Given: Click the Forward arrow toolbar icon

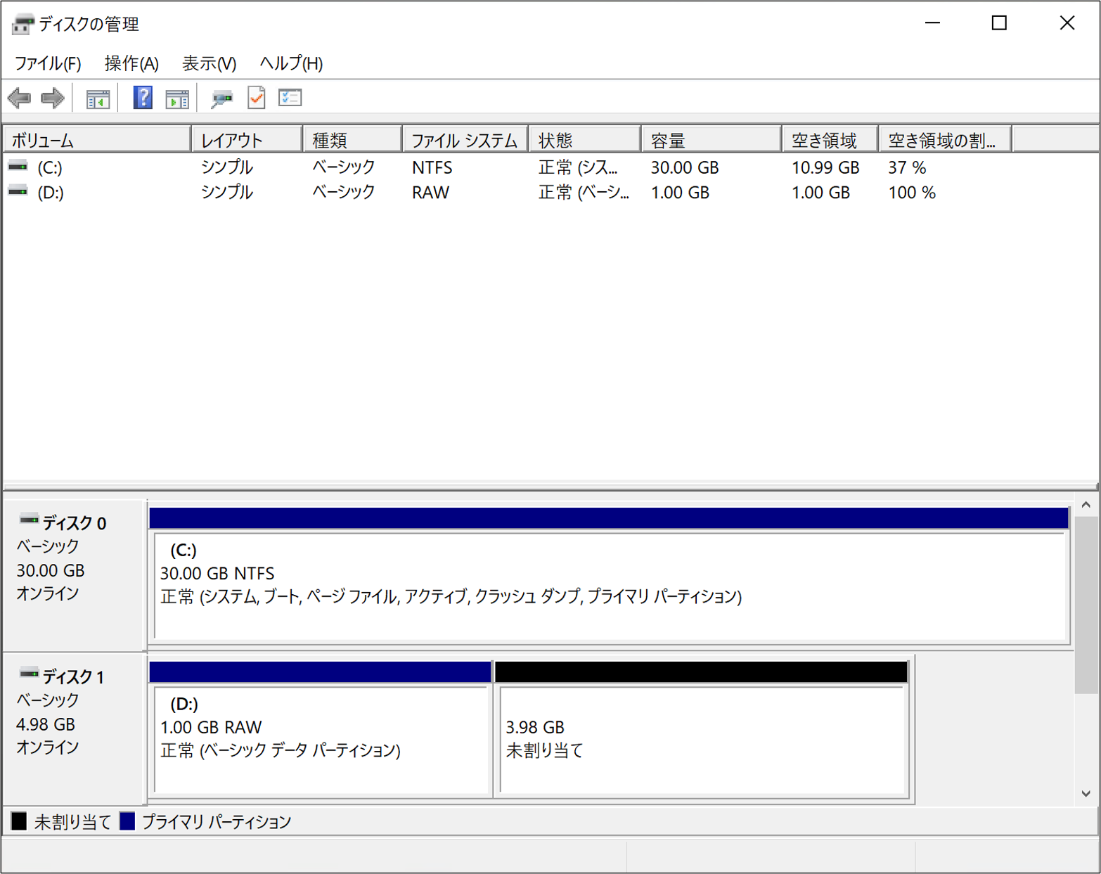Looking at the screenshot, I should [53, 98].
